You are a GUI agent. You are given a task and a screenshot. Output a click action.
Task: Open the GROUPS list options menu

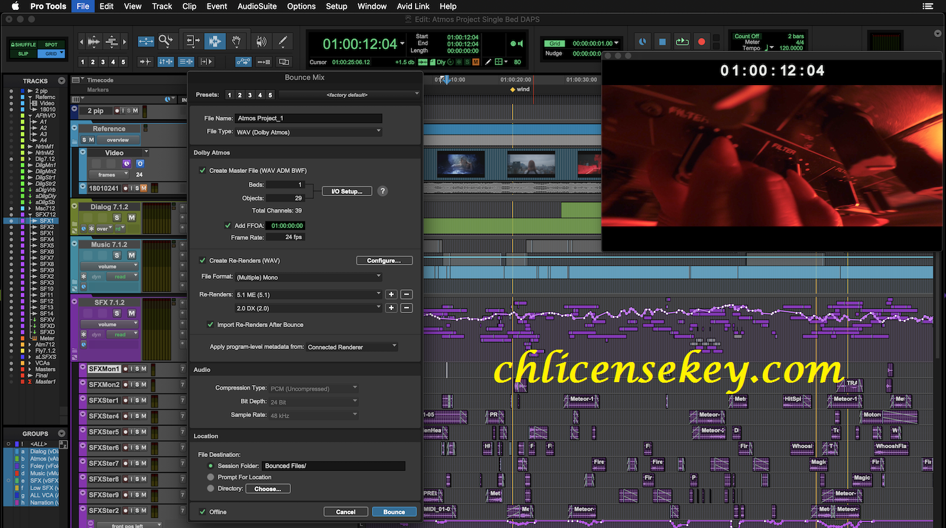click(61, 434)
